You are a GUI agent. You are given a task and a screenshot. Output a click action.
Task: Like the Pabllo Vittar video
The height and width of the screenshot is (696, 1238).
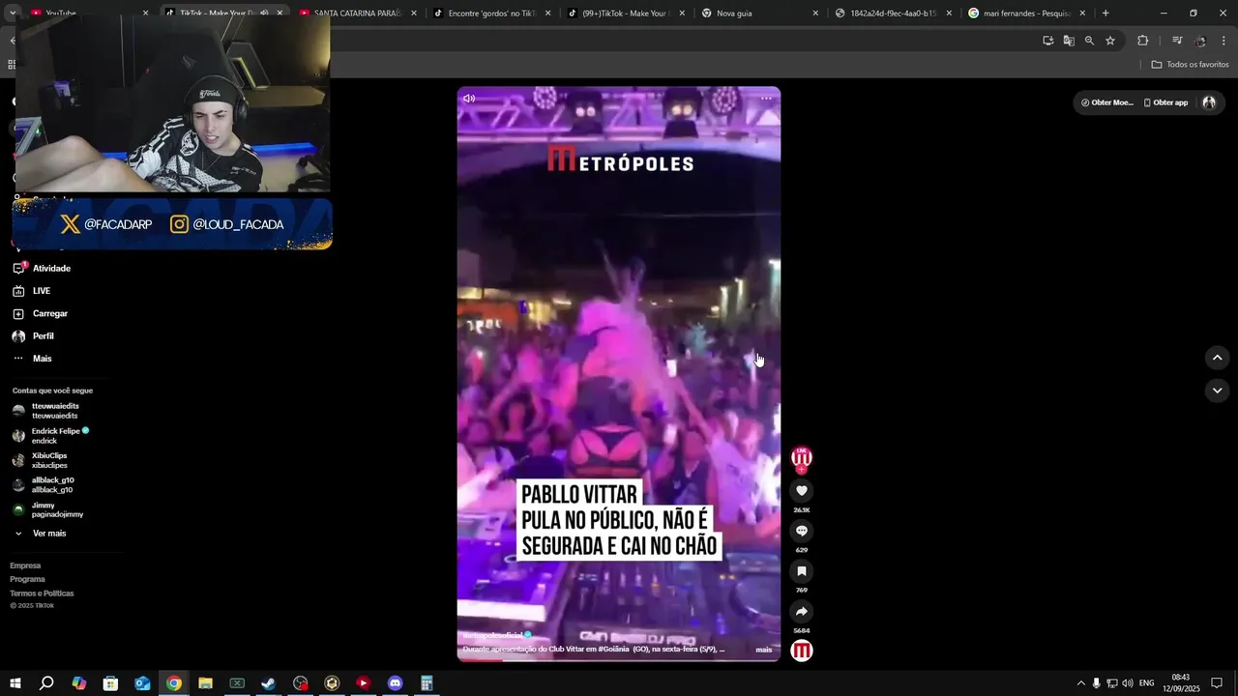pos(801,491)
